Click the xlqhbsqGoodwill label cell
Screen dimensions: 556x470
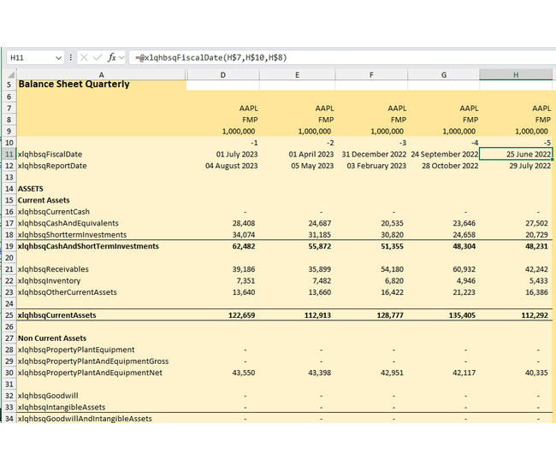click(102, 396)
